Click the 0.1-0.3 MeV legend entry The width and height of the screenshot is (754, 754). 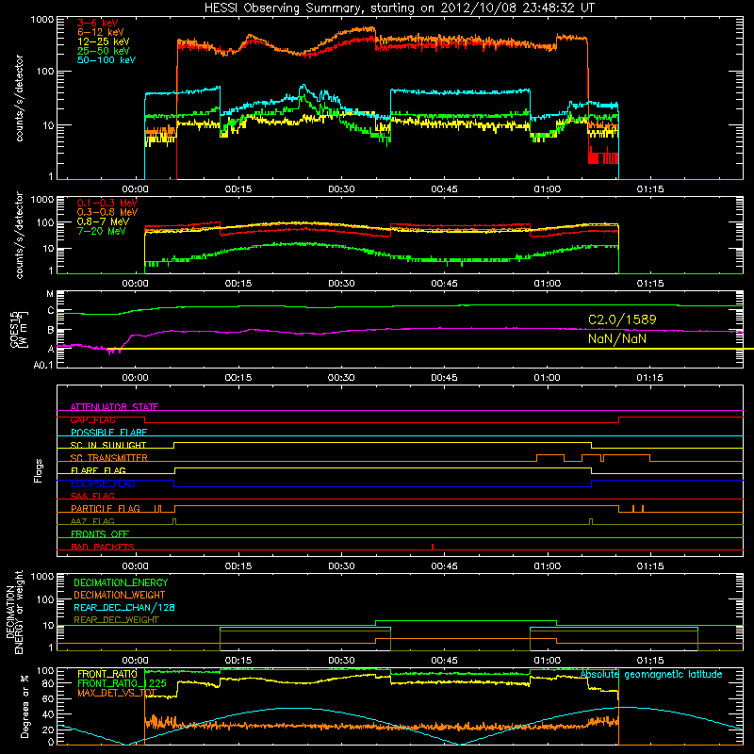tap(107, 203)
